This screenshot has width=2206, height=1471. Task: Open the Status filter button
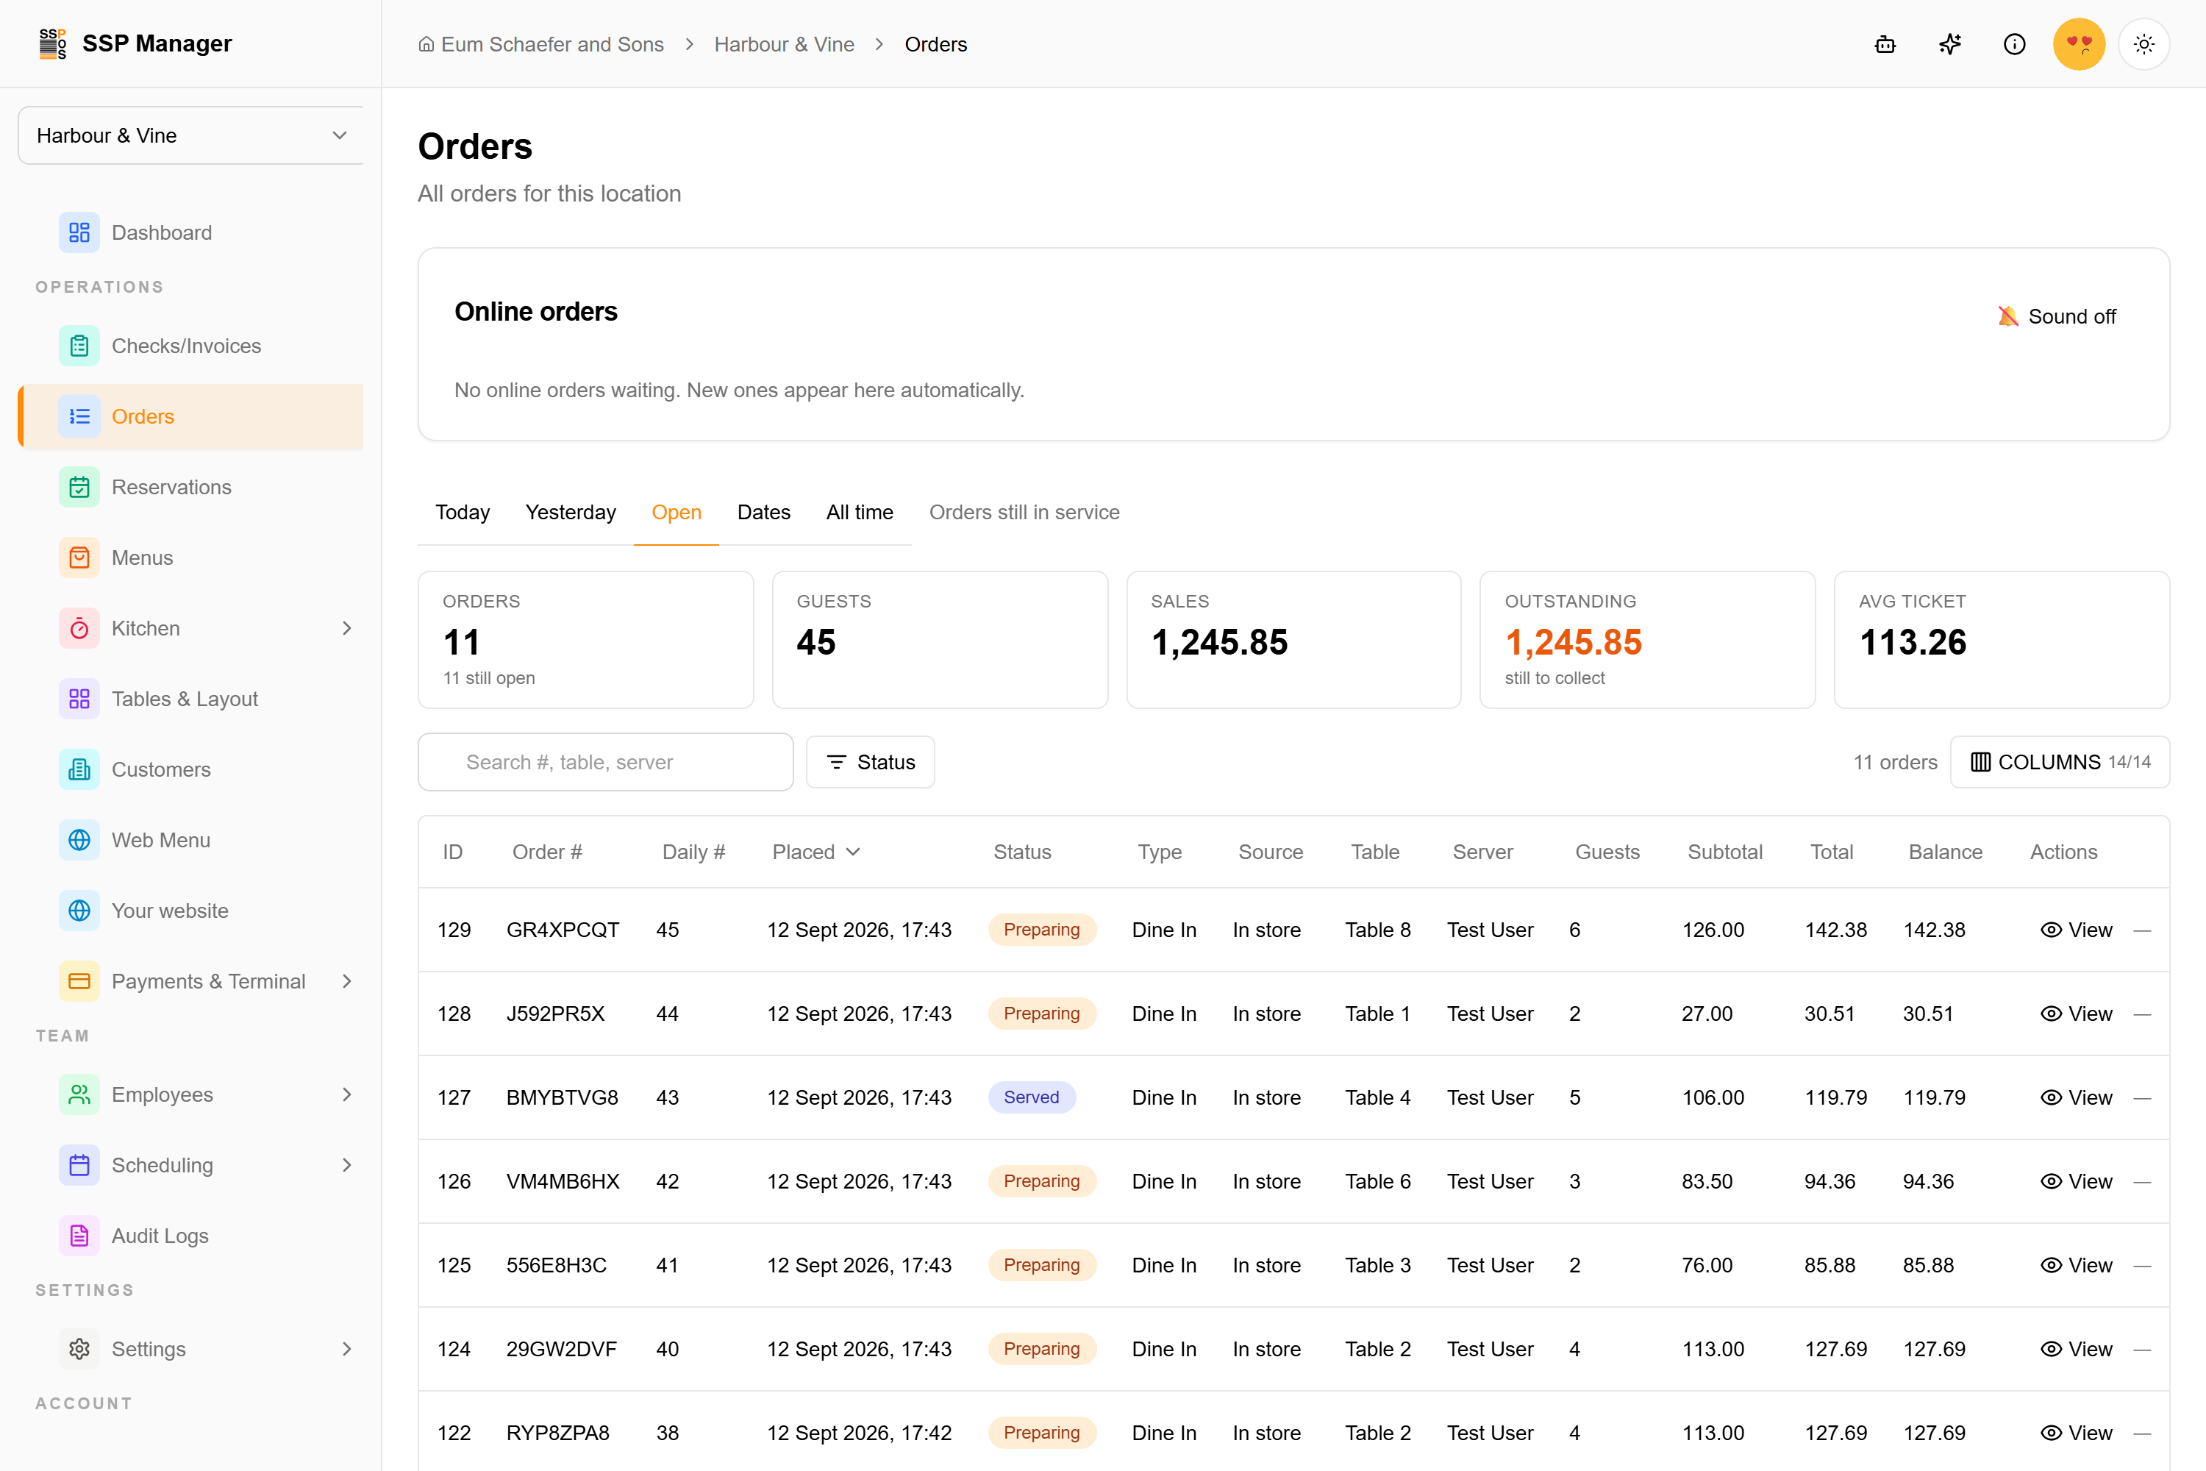pyautogui.click(x=871, y=762)
